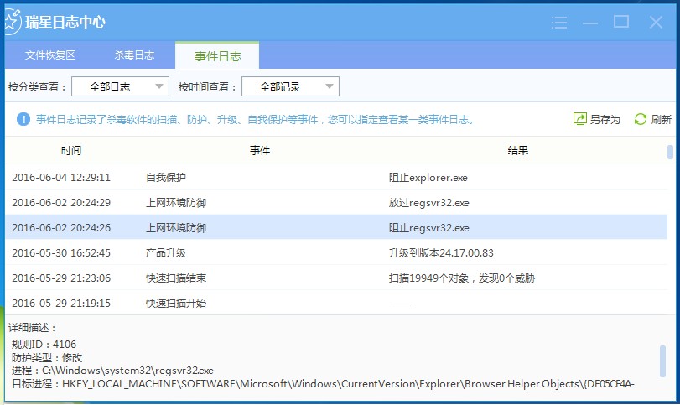Select the 自我保护 event entry
Image resolution: width=680 pixels, height=405 pixels.
click(x=166, y=178)
